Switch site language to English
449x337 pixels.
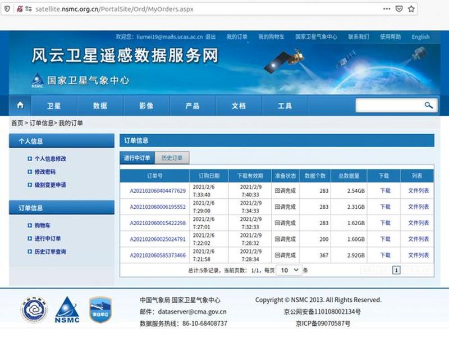(x=420, y=37)
